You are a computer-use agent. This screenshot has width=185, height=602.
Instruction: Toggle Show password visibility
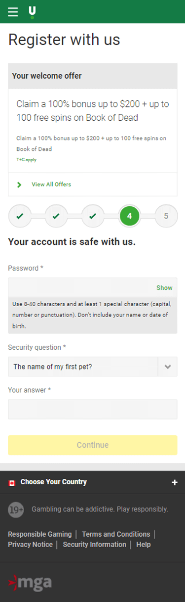pyautogui.click(x=164, y=288)
